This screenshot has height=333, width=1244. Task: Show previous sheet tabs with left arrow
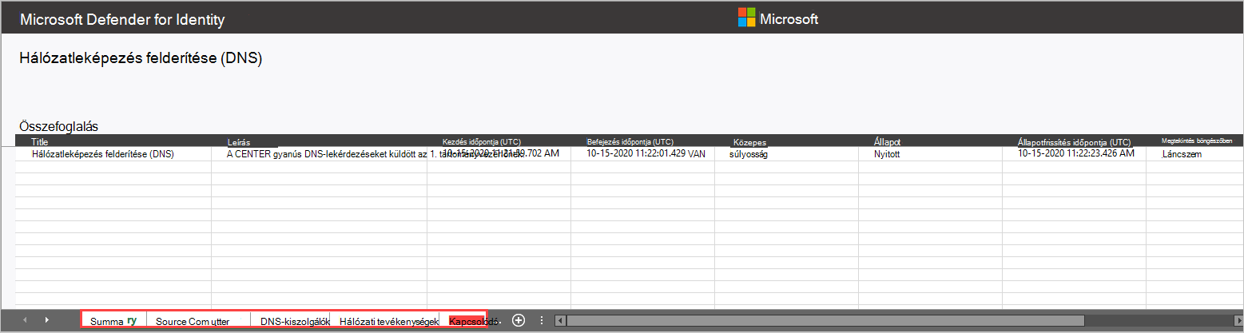[25, 320]
